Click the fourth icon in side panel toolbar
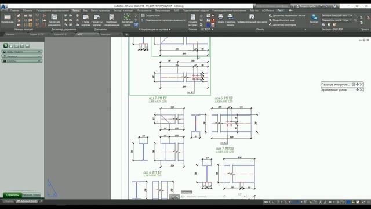Image resolution: width=371 pixels, height=209 pixels. [x=22, y=45]
